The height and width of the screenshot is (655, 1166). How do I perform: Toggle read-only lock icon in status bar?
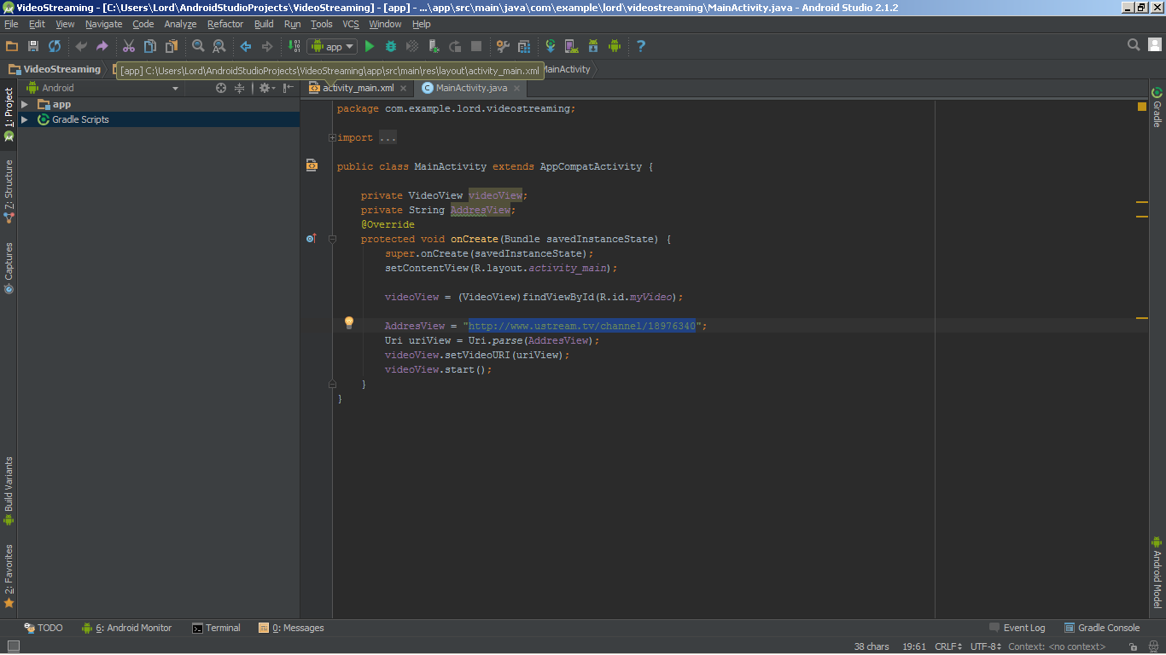[1133, 647]
